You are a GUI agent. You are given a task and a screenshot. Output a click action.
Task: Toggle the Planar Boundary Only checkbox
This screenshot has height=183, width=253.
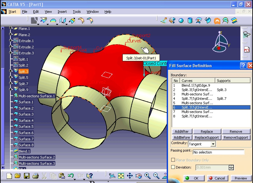click(x=173, y=160)
